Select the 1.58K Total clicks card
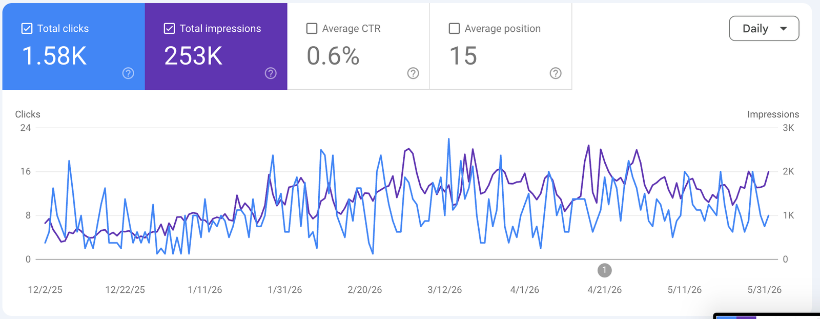This screenshot has width=820, height=319. click(74, 46)
